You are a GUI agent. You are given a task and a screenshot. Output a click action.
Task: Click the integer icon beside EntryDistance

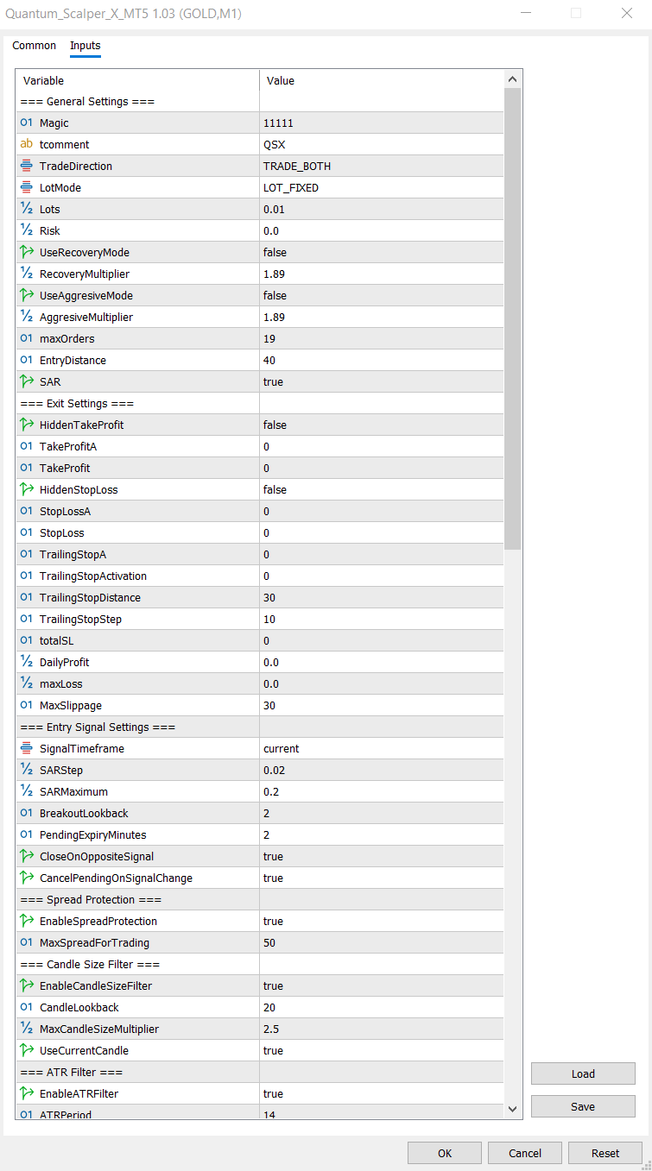(x=26, y=361)
